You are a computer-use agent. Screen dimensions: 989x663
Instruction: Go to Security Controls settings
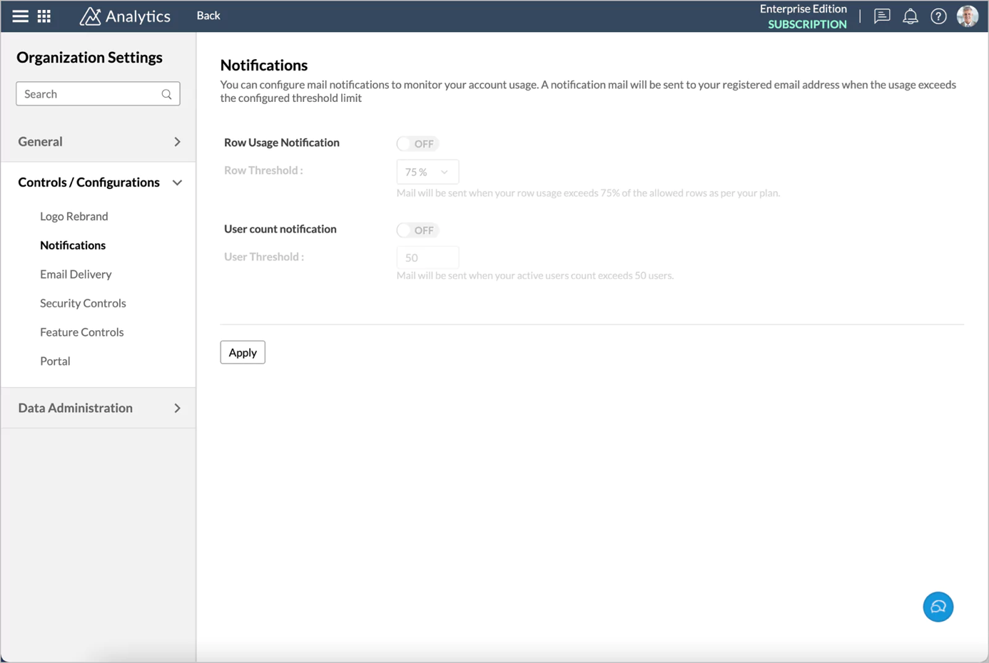[83, 303]
